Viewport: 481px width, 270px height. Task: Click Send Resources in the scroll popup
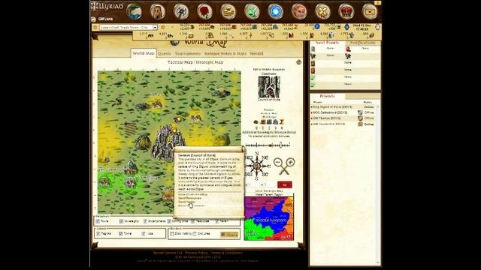(x=190, y=198)
